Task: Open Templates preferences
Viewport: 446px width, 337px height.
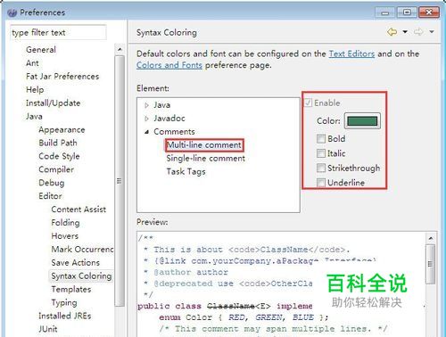Action: [x=71, y=290]
